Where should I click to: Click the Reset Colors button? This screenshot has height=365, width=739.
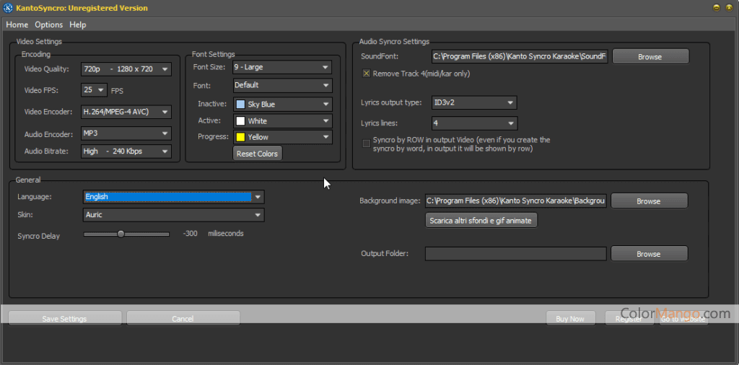(258, 154)
